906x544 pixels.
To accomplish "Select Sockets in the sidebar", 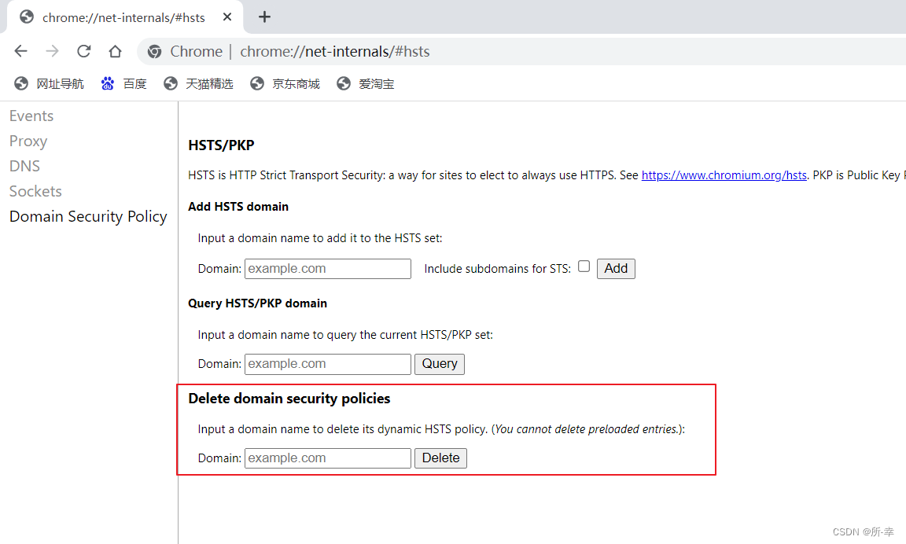I will pos(35,191).
